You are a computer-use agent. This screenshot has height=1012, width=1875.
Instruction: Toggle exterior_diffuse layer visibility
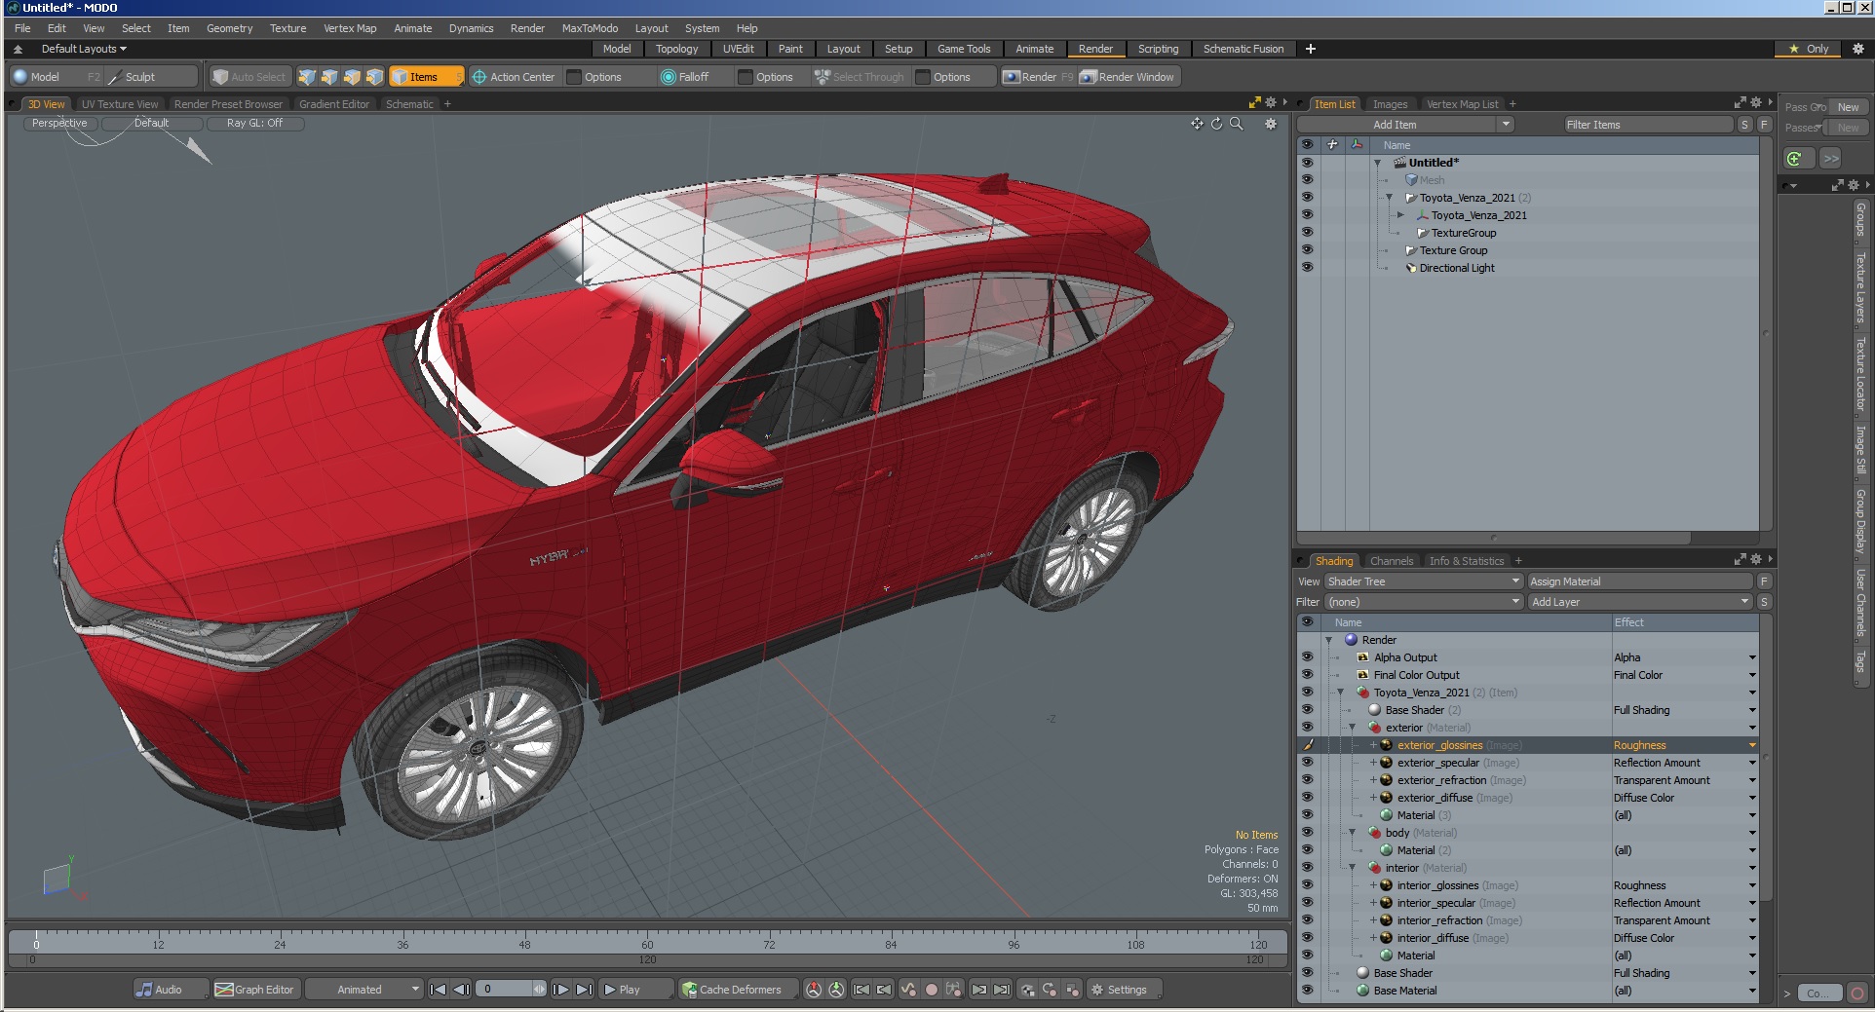(1307, 798)
